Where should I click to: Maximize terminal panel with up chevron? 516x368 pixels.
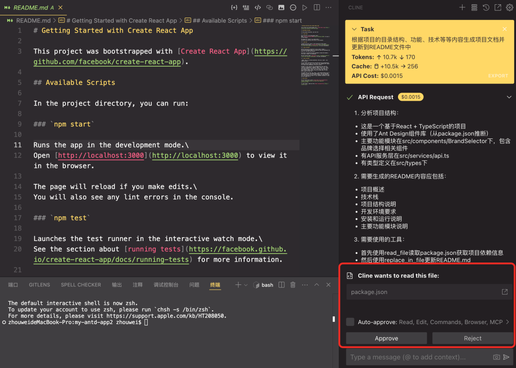tap(317, 285)
